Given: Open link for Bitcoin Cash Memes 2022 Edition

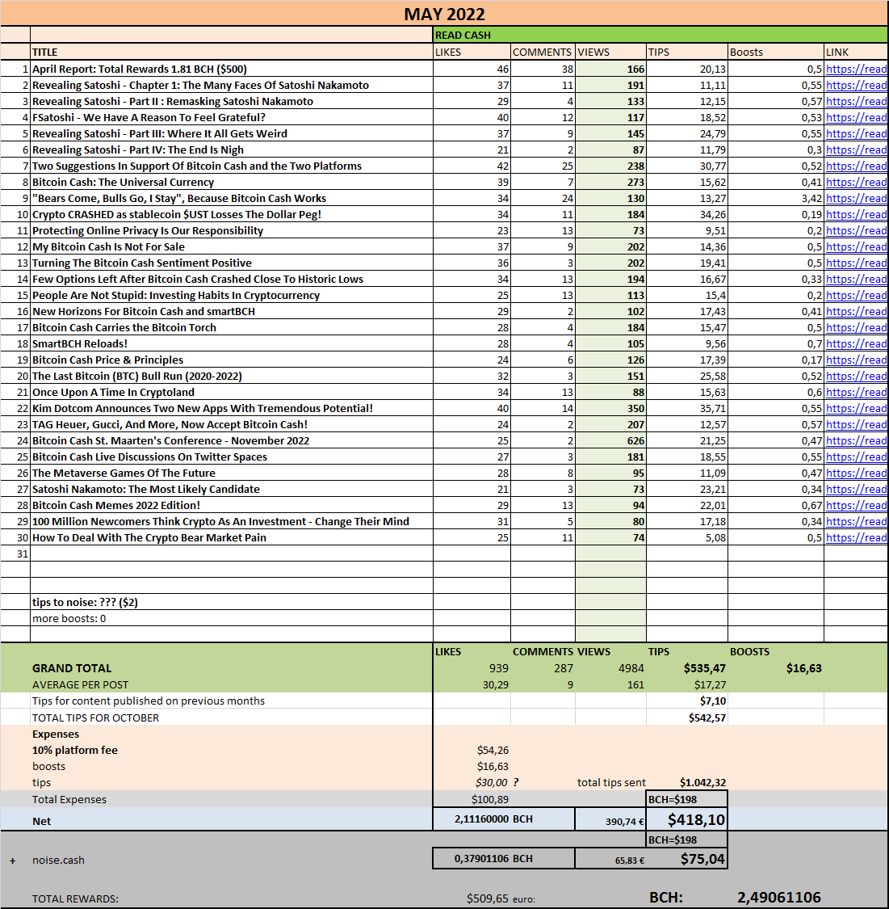Looking at the screenshot, I should click(856, 506).
